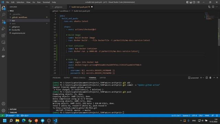Open the Accounts menu icon
Image resolution: width=220 pixels, height=124 pixels.
click(x=3, y=104)
